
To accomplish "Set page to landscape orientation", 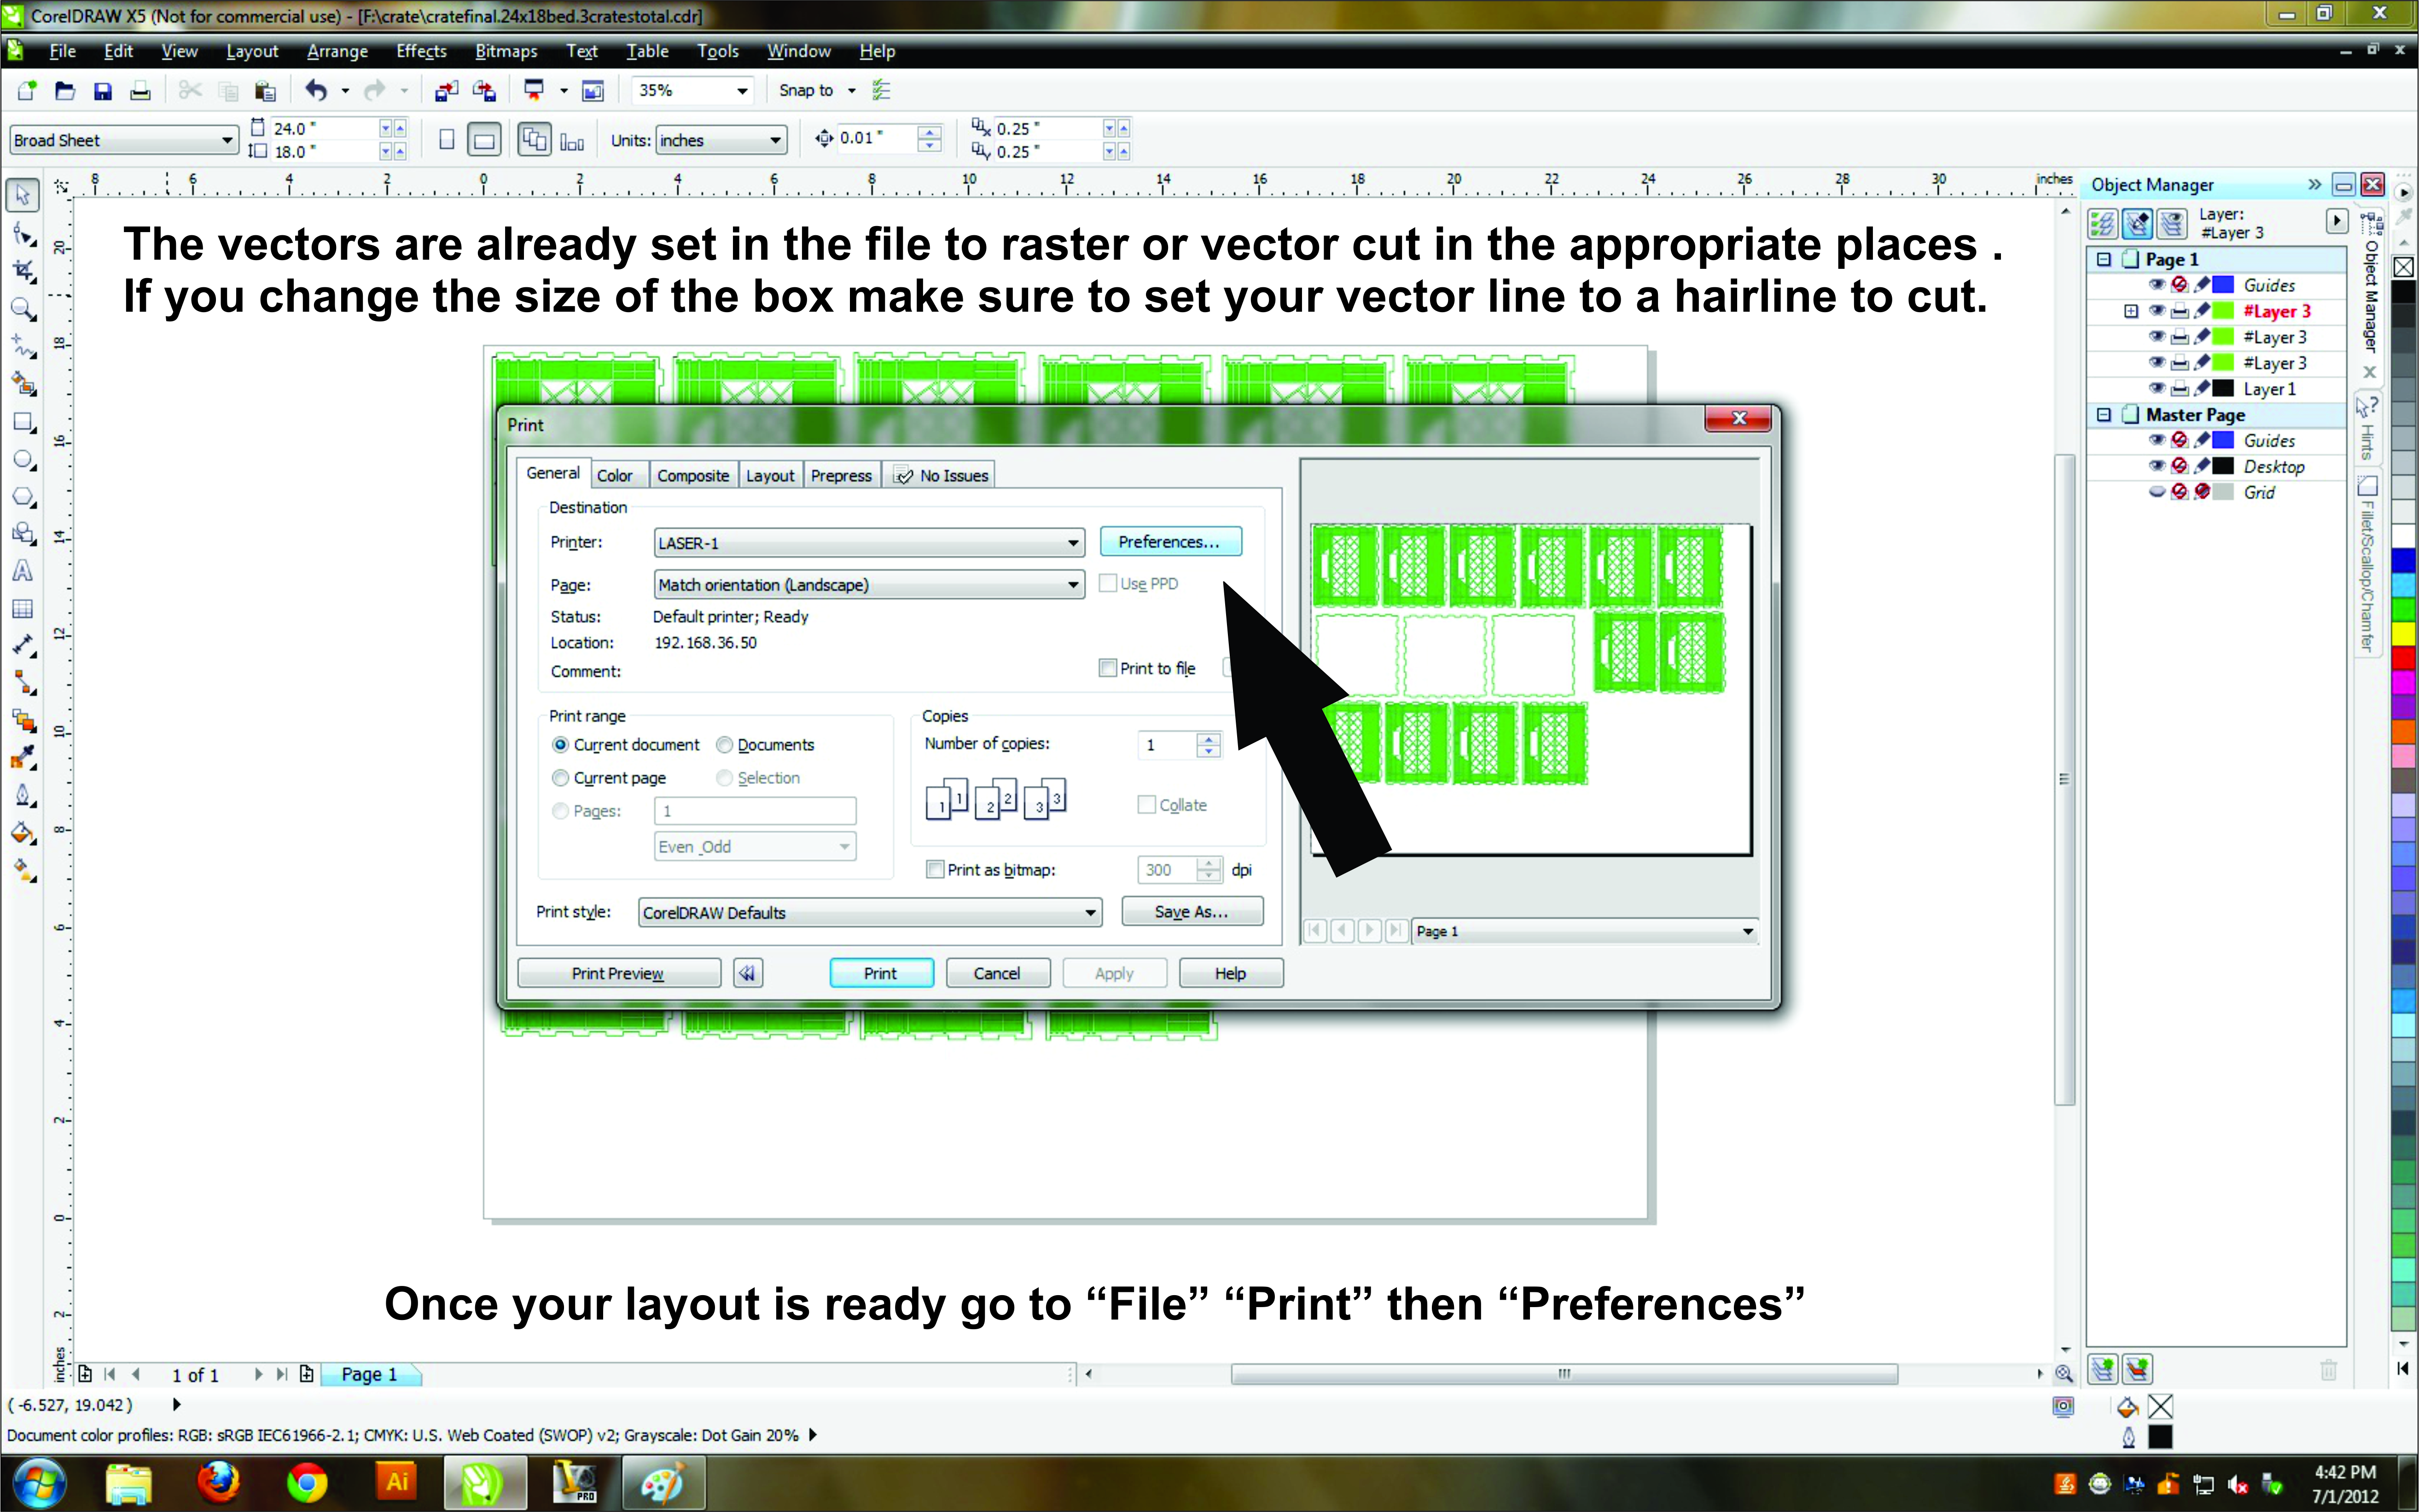I will pos(484,140).
